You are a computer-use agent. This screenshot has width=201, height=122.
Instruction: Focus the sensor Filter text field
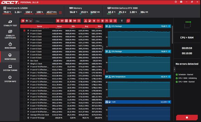click(x=44, y=21)
